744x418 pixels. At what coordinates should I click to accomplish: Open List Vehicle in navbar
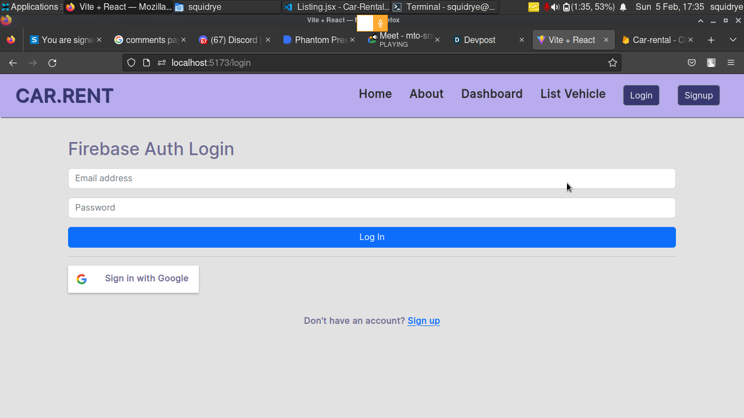click(573, 94)
